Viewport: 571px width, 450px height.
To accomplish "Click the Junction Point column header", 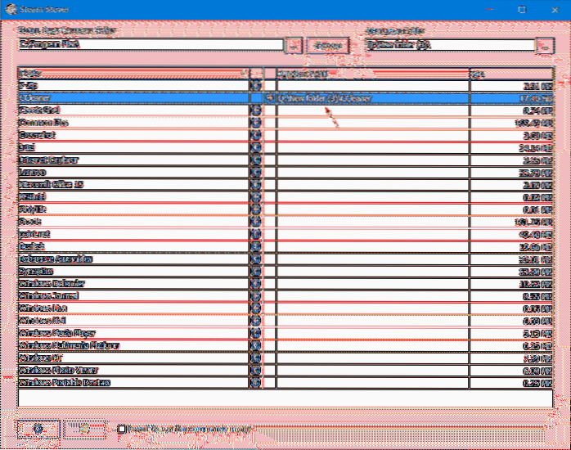I will [x=372, y=73].
